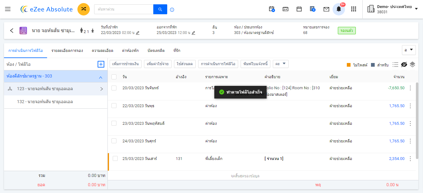Click the layers stack icon
Image resolution: width=423 pixels, height=193 pixels.
(x=412, y=65)
